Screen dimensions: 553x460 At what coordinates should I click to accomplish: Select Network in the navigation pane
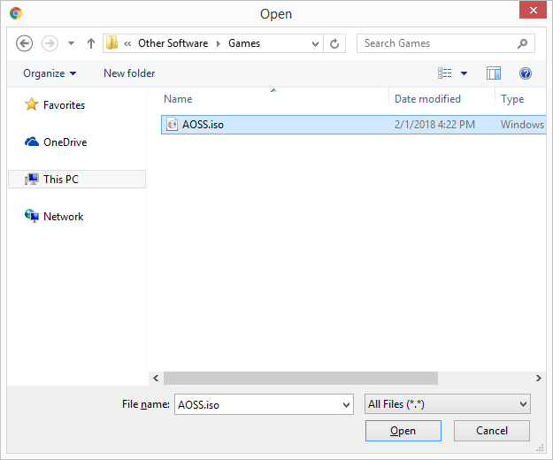pyautogui.click(x=63, y=217)
